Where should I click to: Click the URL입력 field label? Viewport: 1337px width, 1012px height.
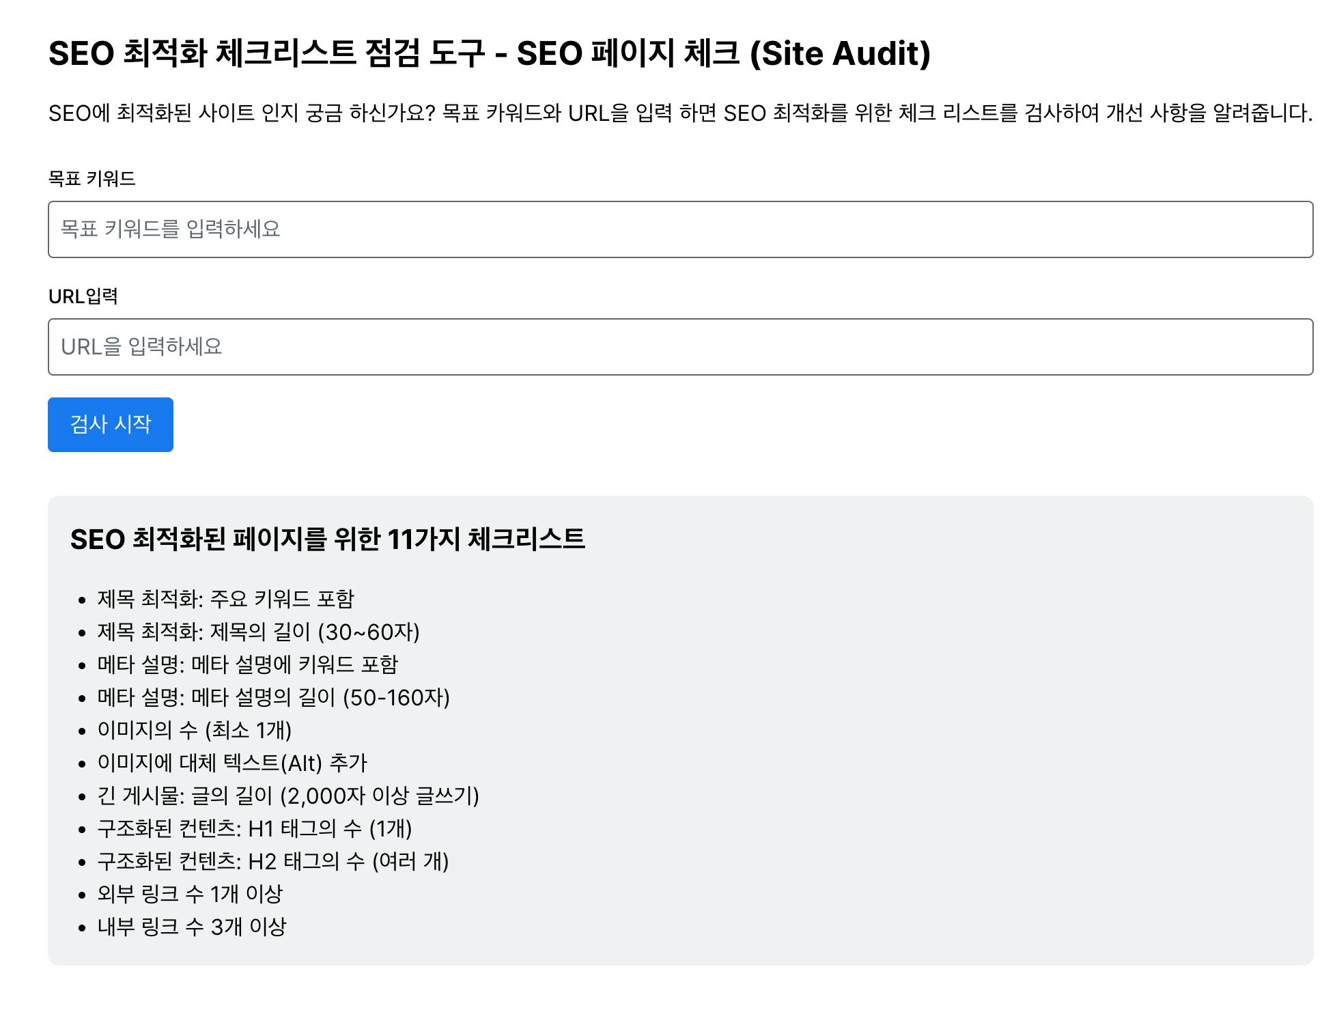pyautogui.click(x=83, y=296)
